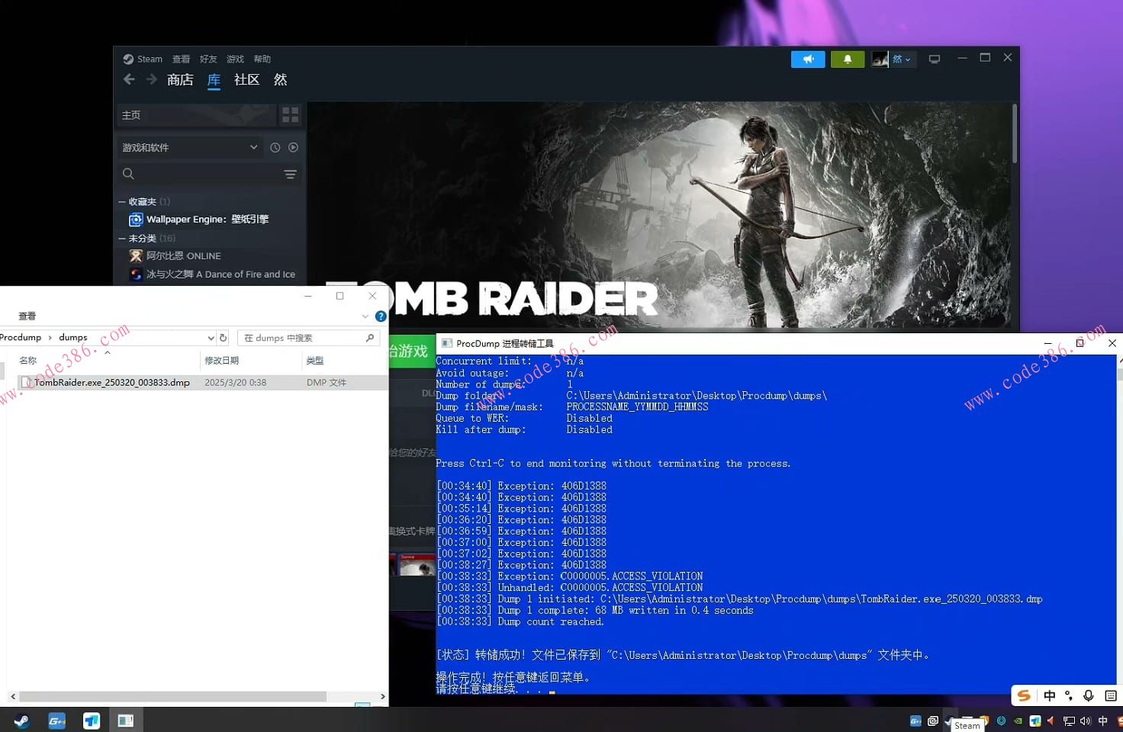1123x732 pixels.
Task: Open the 商店 store tab
Action: pos(180,79)
